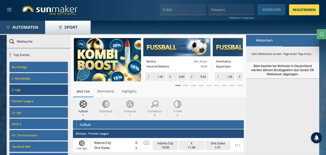This screenshot has width=326, height=155.
Task: Open the Highlights tab
Action: coord(129,91)
